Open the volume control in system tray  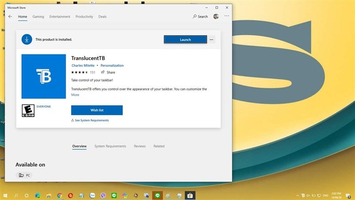308,196
